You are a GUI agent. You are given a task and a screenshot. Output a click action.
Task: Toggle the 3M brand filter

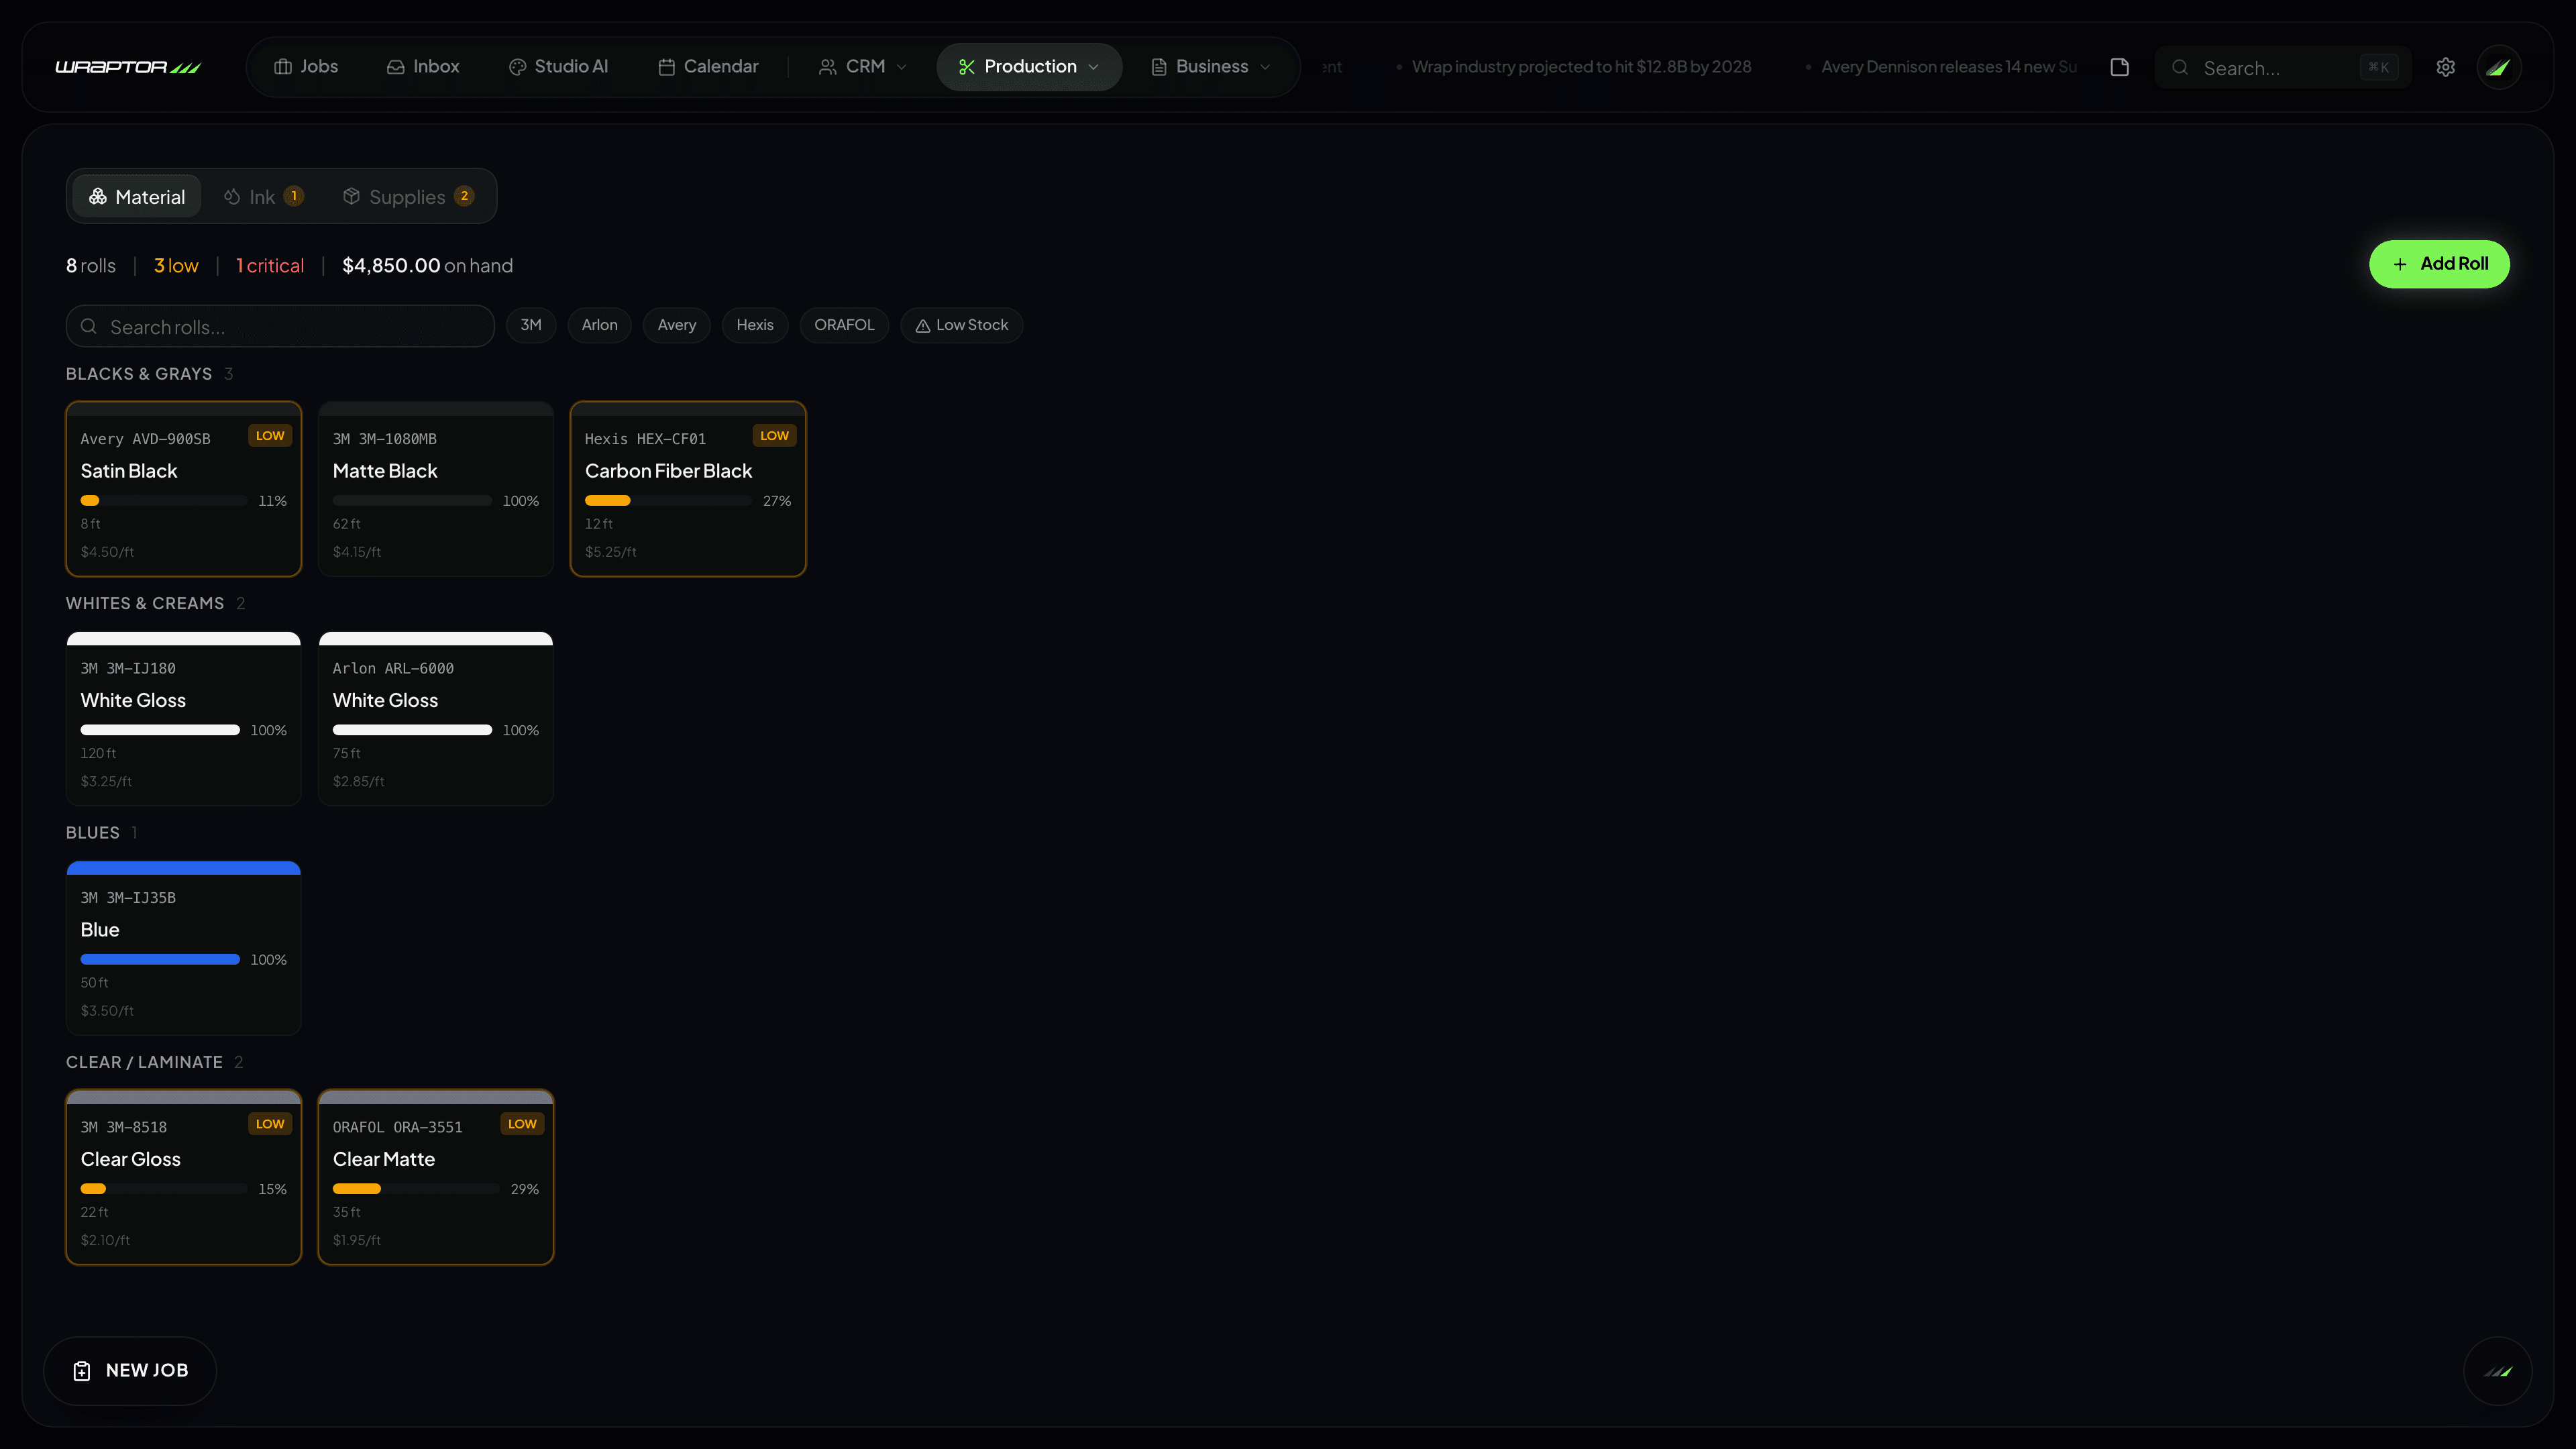(x=531, y=325)
